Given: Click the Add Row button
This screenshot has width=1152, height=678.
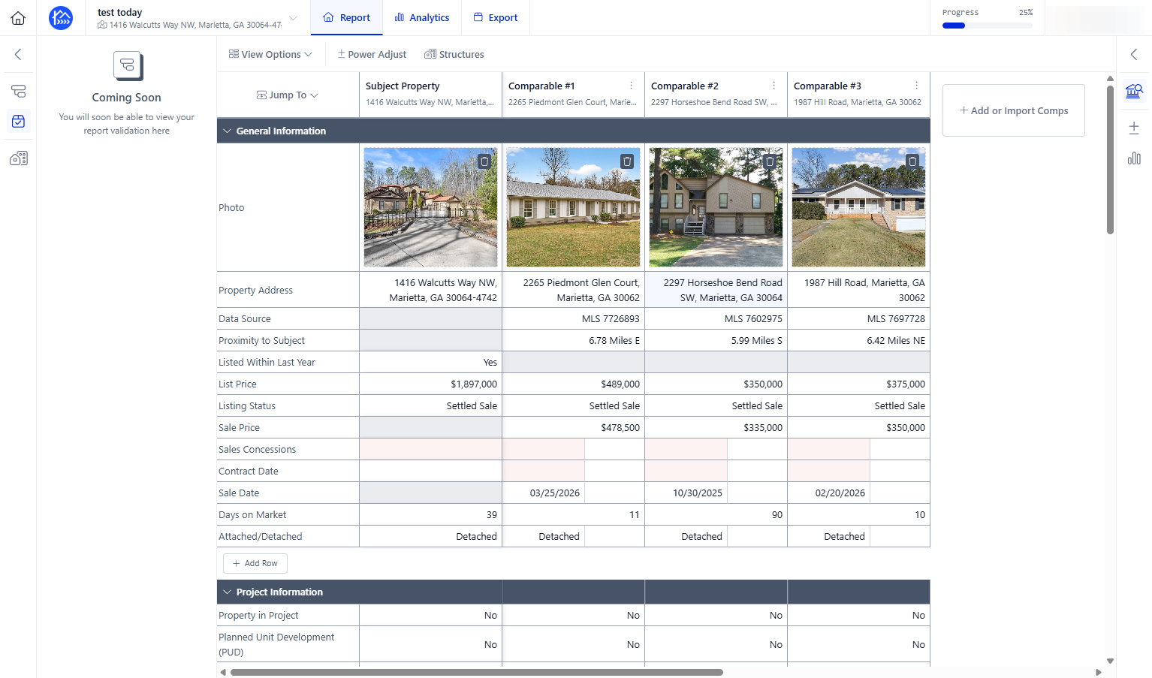Looking at the screenshot, I should pos(255,563).
